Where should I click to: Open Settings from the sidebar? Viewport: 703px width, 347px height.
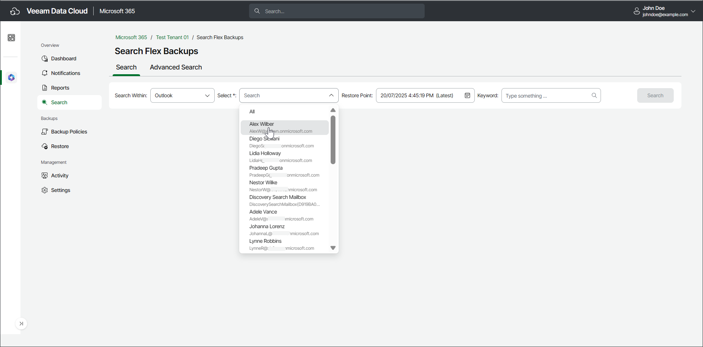(x=60, y=190)
